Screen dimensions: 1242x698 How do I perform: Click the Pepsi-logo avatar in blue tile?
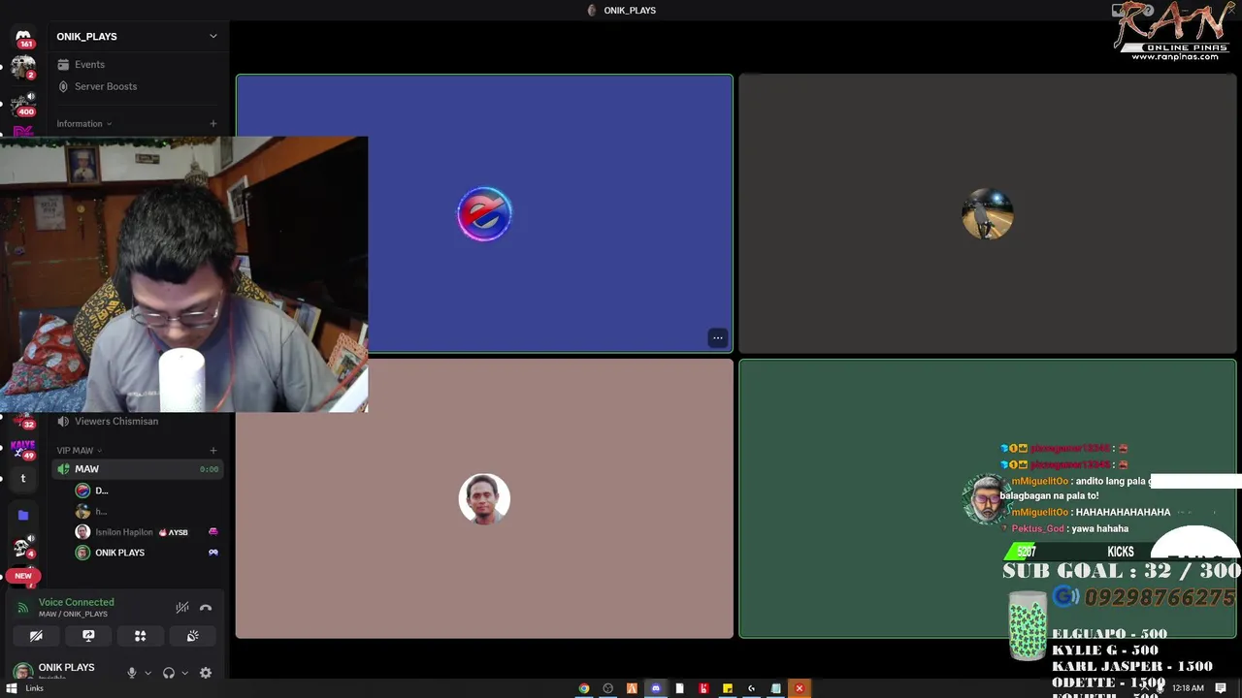(x=484, y=213)
